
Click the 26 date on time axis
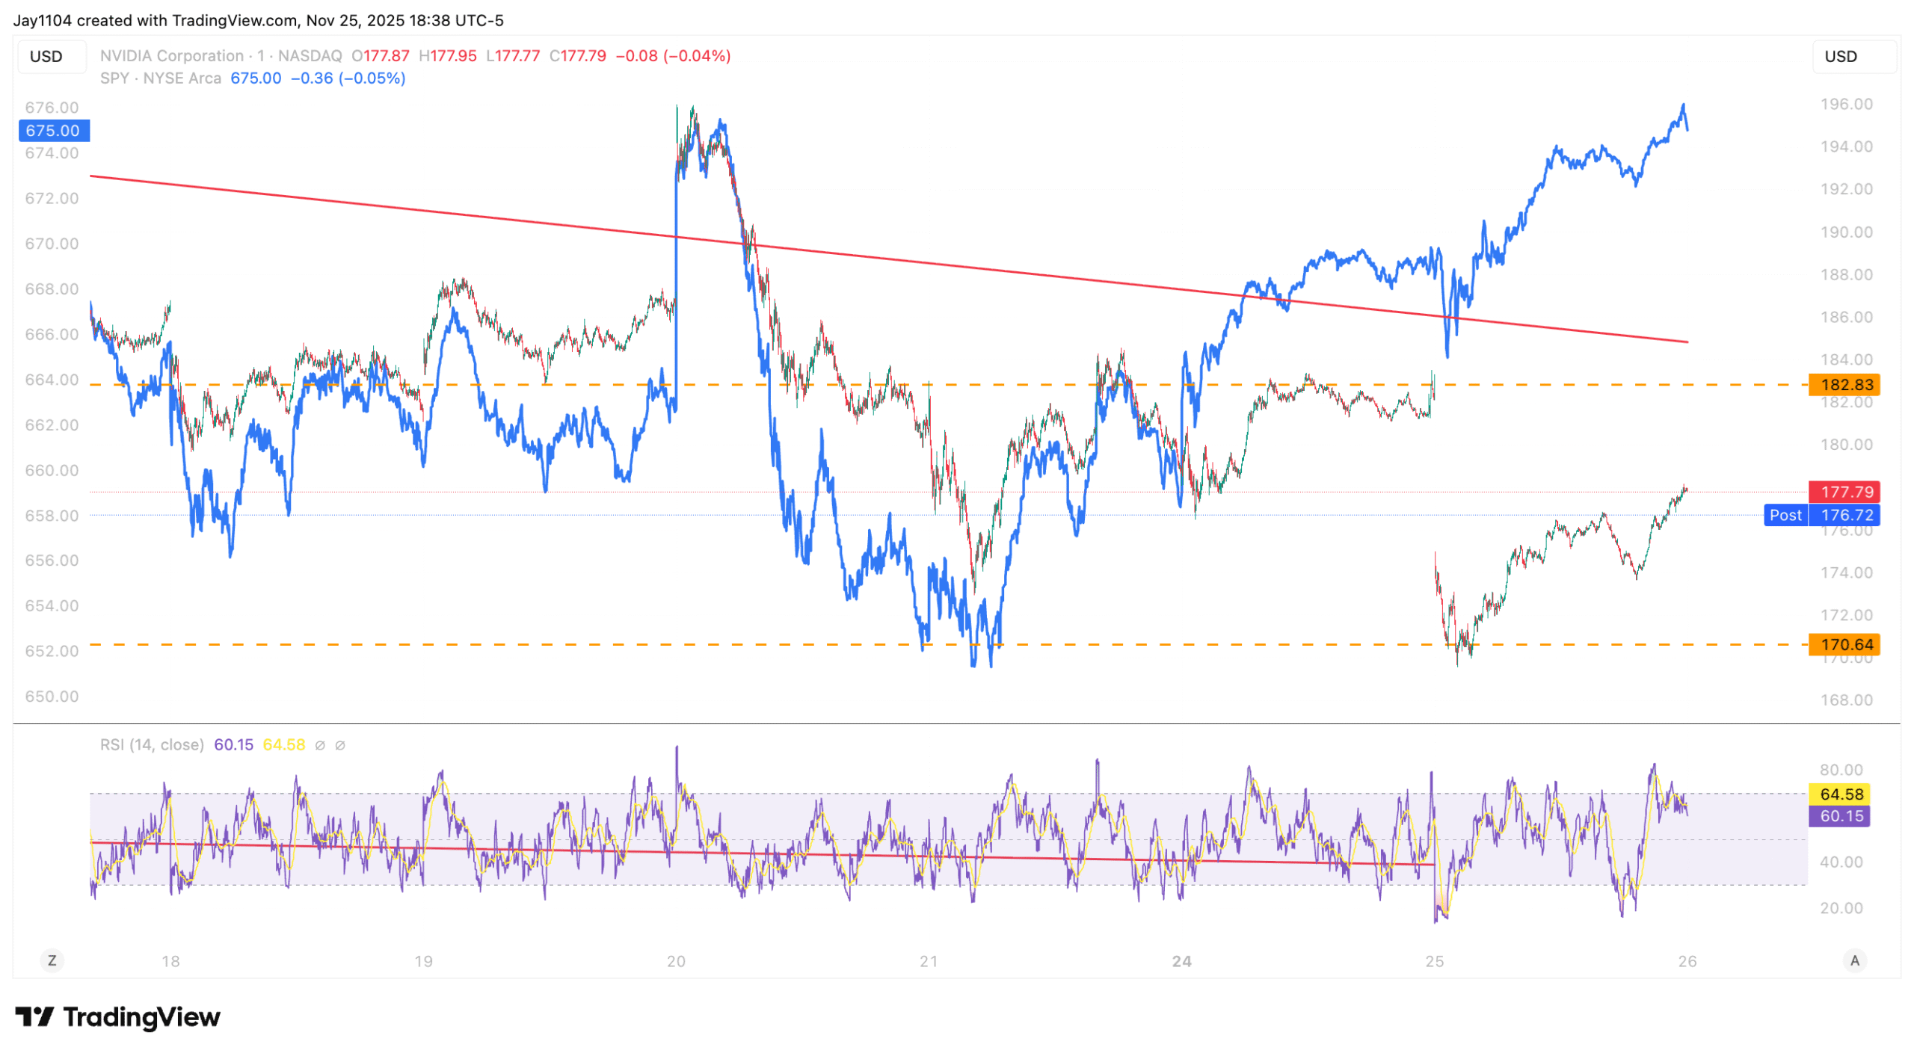pyautogui.click(x=1687, y=961)
